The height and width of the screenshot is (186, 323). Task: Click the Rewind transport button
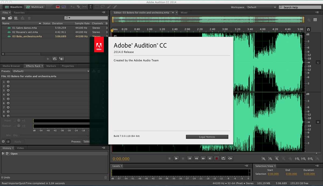[x=196, y=159]
